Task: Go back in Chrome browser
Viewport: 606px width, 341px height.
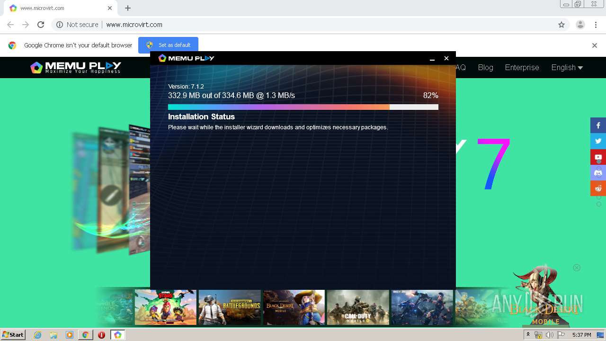Action: click(10, 25)
